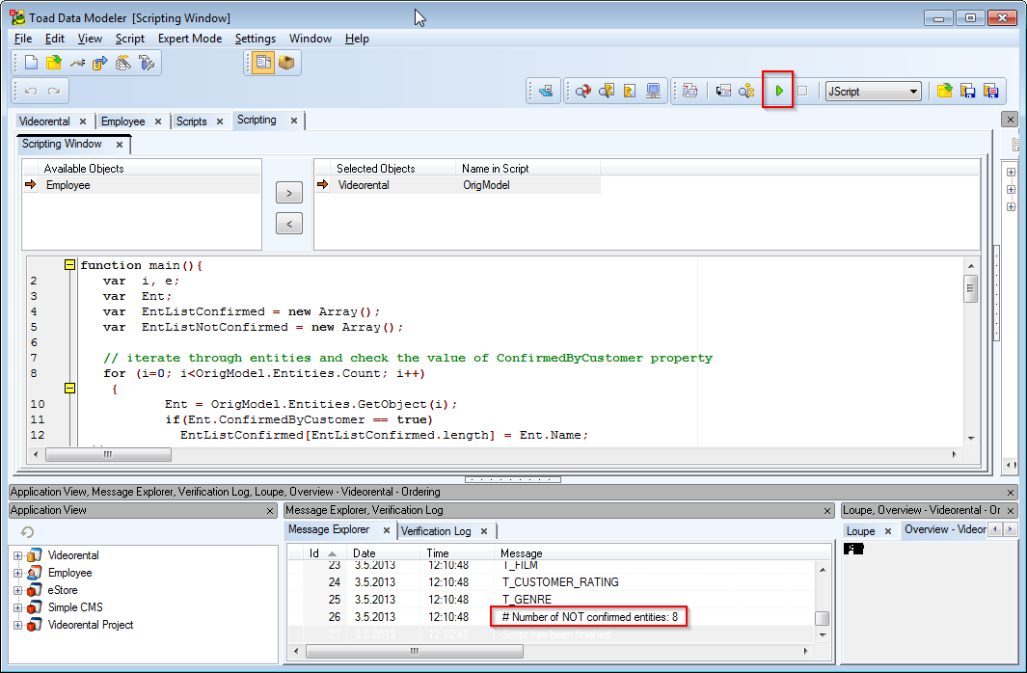Toggle the highlighted view mode toolbar button
The width and height of the screenshot is (1027, 673).
tap(262, 63)
